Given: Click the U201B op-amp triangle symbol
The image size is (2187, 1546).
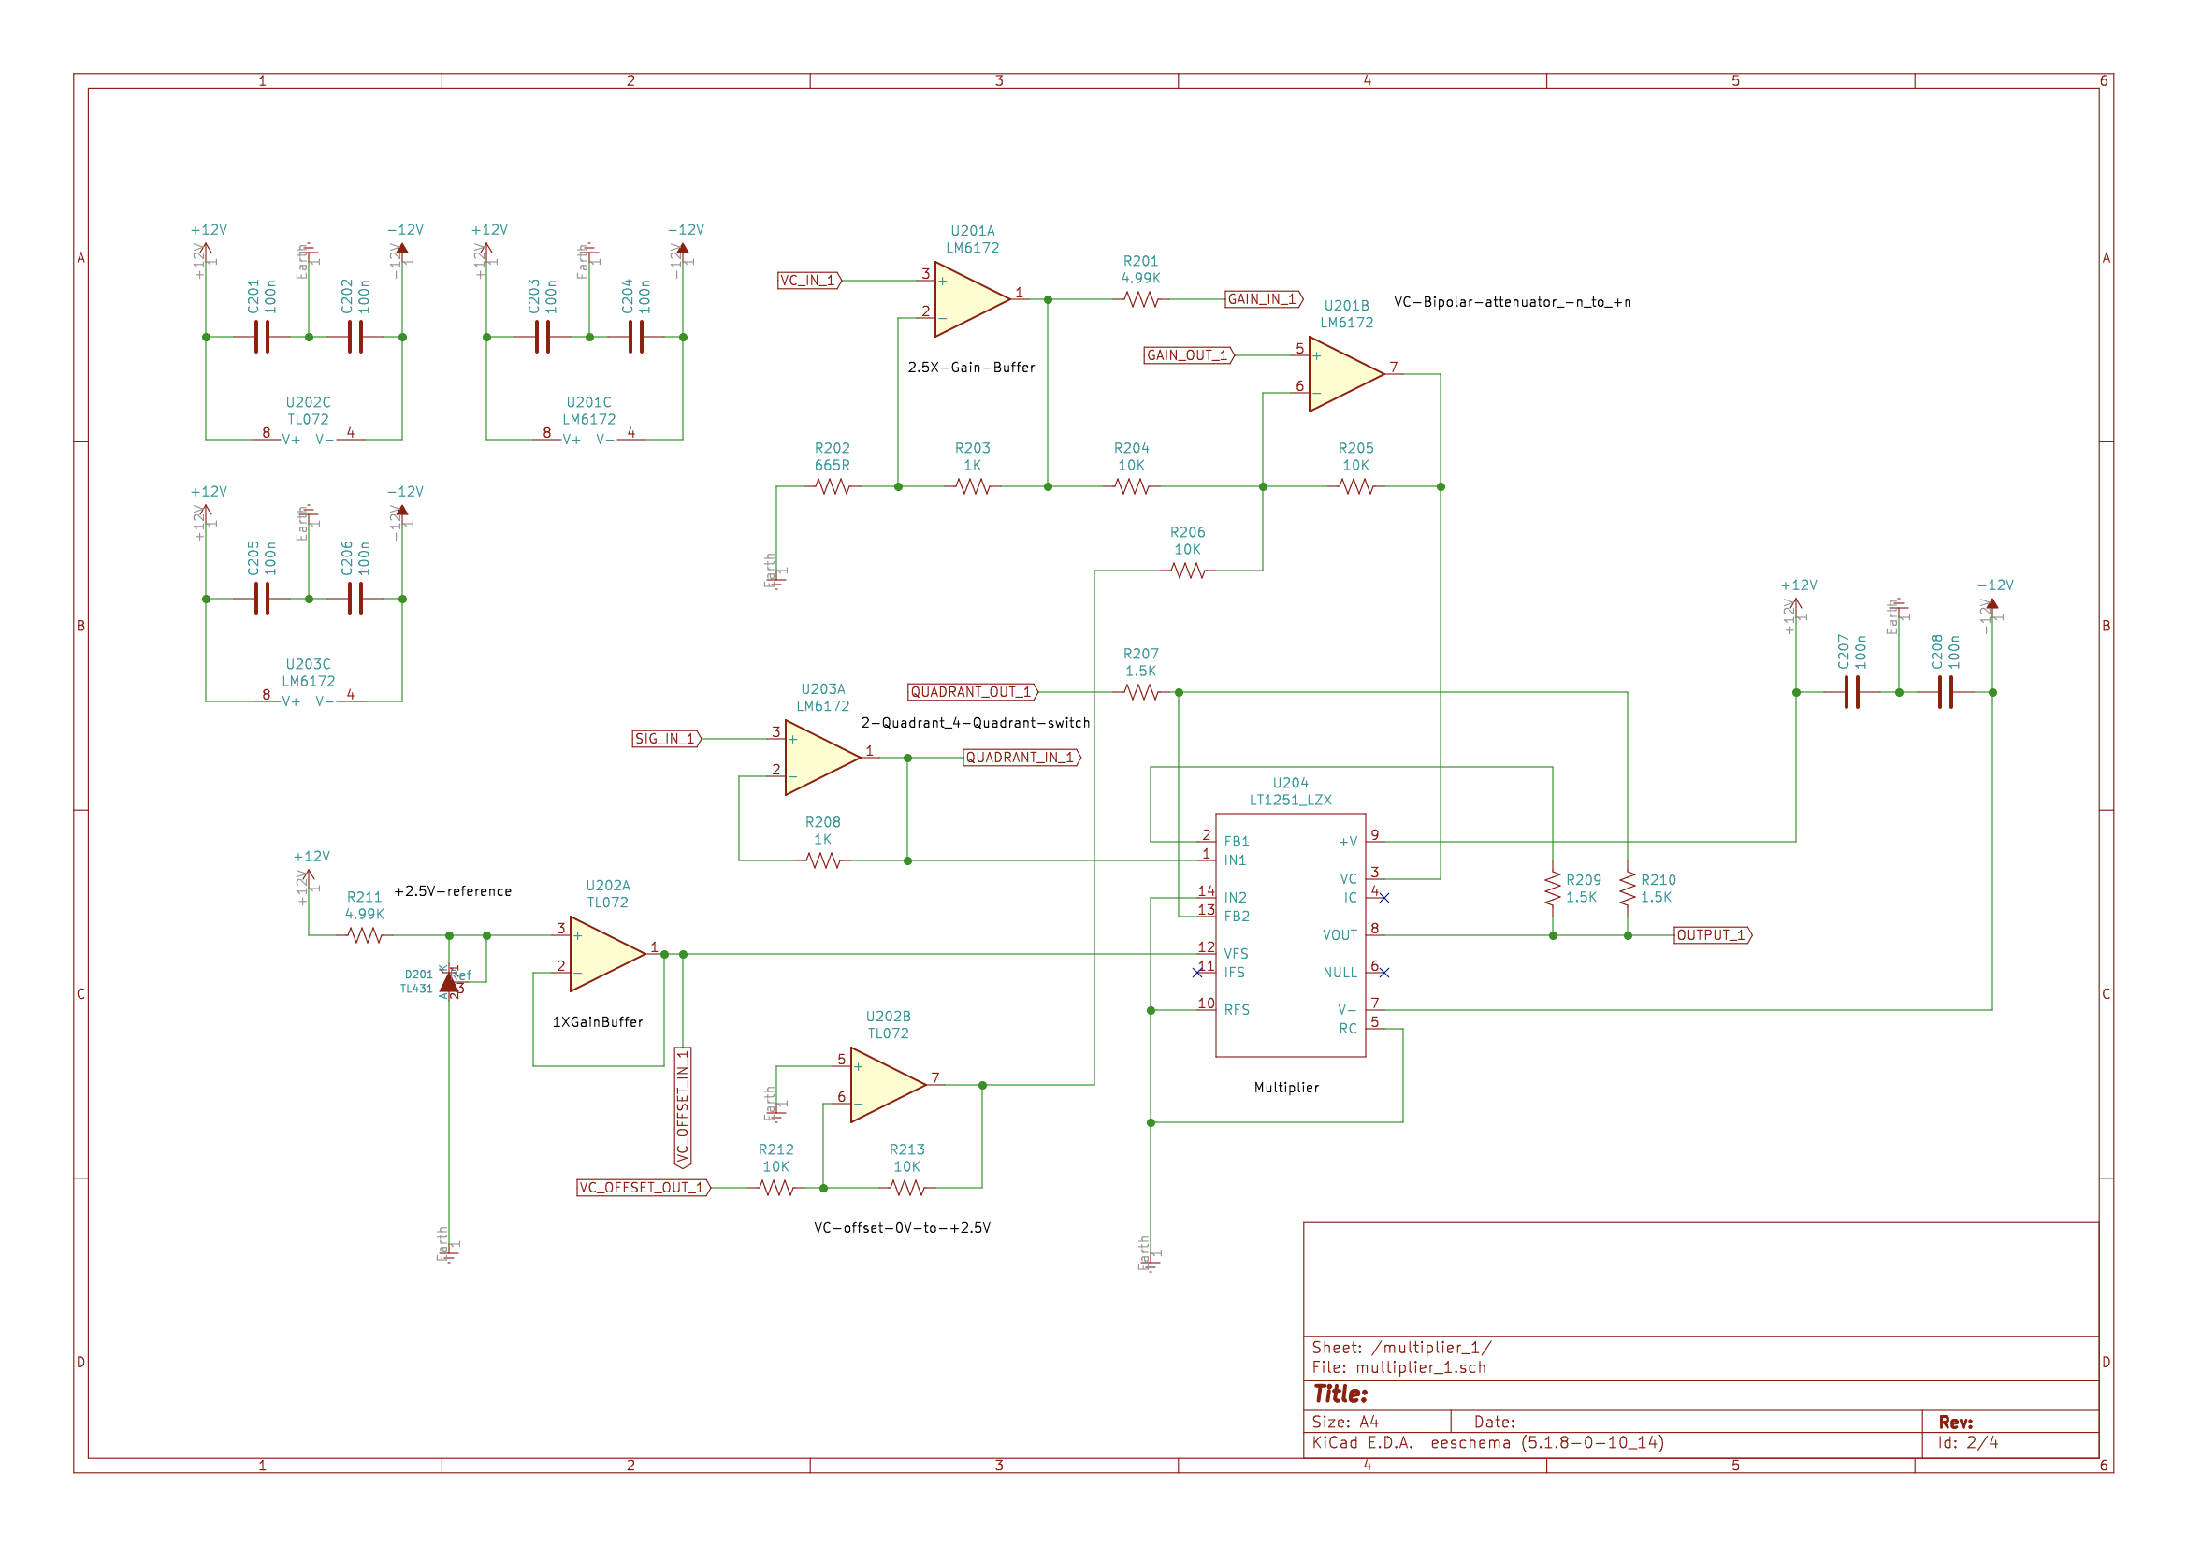Looking at the screenshot, I should (x=1346, y=374).
